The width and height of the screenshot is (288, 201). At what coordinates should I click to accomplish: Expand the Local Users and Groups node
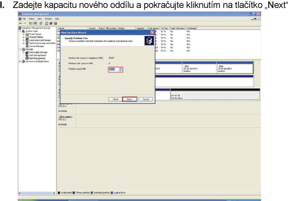point(23,40)
